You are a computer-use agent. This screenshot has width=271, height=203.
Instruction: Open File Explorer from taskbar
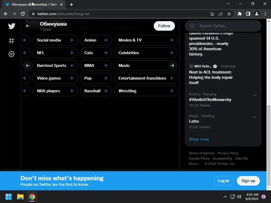(20, 197)
